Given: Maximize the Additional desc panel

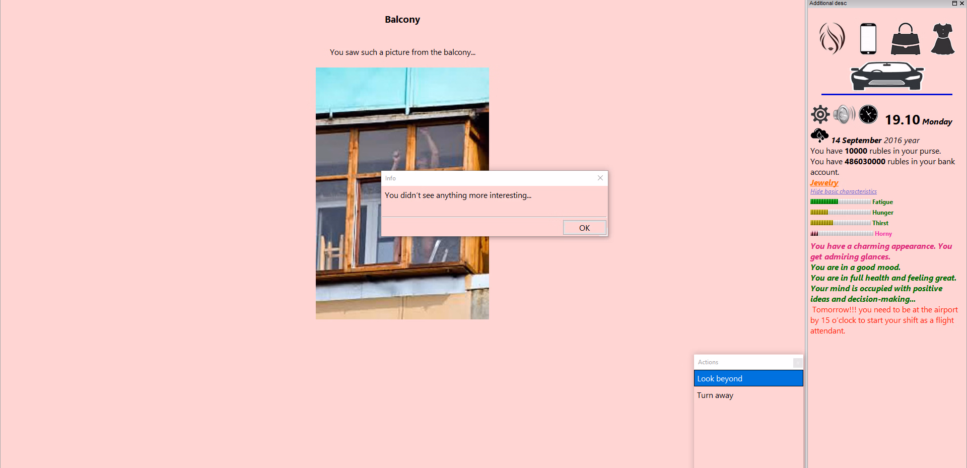Looking at the screenshot, I should 954,3.
